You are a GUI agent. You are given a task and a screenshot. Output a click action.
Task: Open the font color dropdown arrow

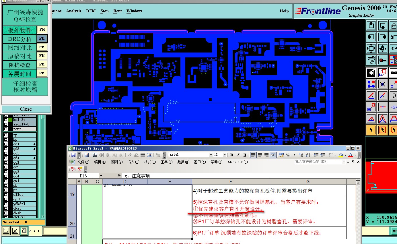[x=355, y=155]
